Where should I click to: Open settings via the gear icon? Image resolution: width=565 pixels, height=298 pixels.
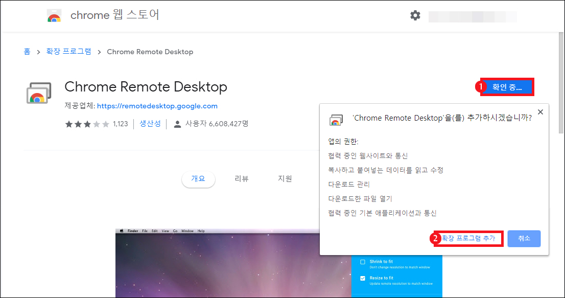click(x=415, y=15)
